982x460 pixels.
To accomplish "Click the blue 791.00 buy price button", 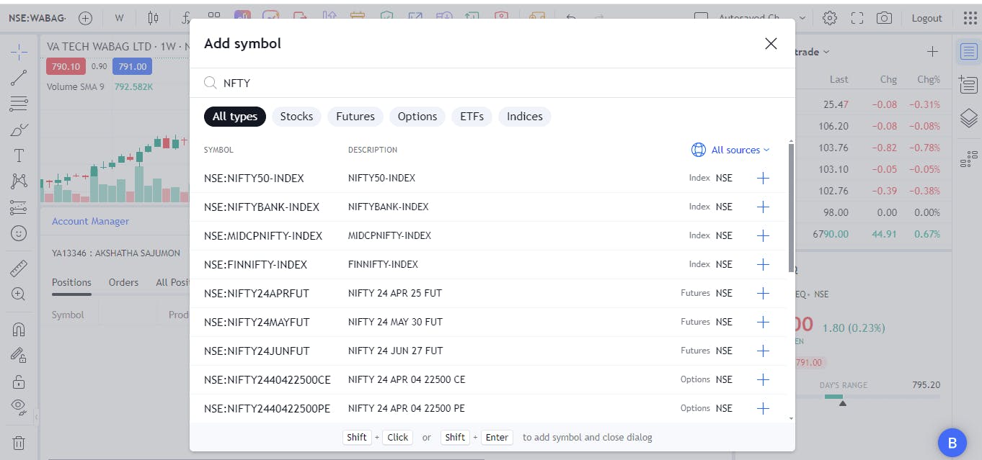I will coord(132,66).
